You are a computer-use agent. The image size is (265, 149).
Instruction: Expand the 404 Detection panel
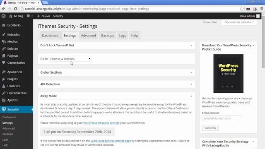[191, 84]
